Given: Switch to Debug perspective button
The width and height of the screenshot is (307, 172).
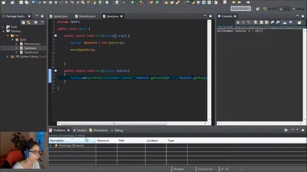Looking at the screenshot, I should point(298,9).
